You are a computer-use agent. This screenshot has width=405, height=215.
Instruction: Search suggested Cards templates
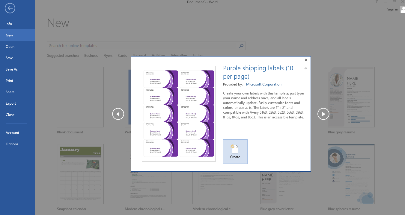122,56
